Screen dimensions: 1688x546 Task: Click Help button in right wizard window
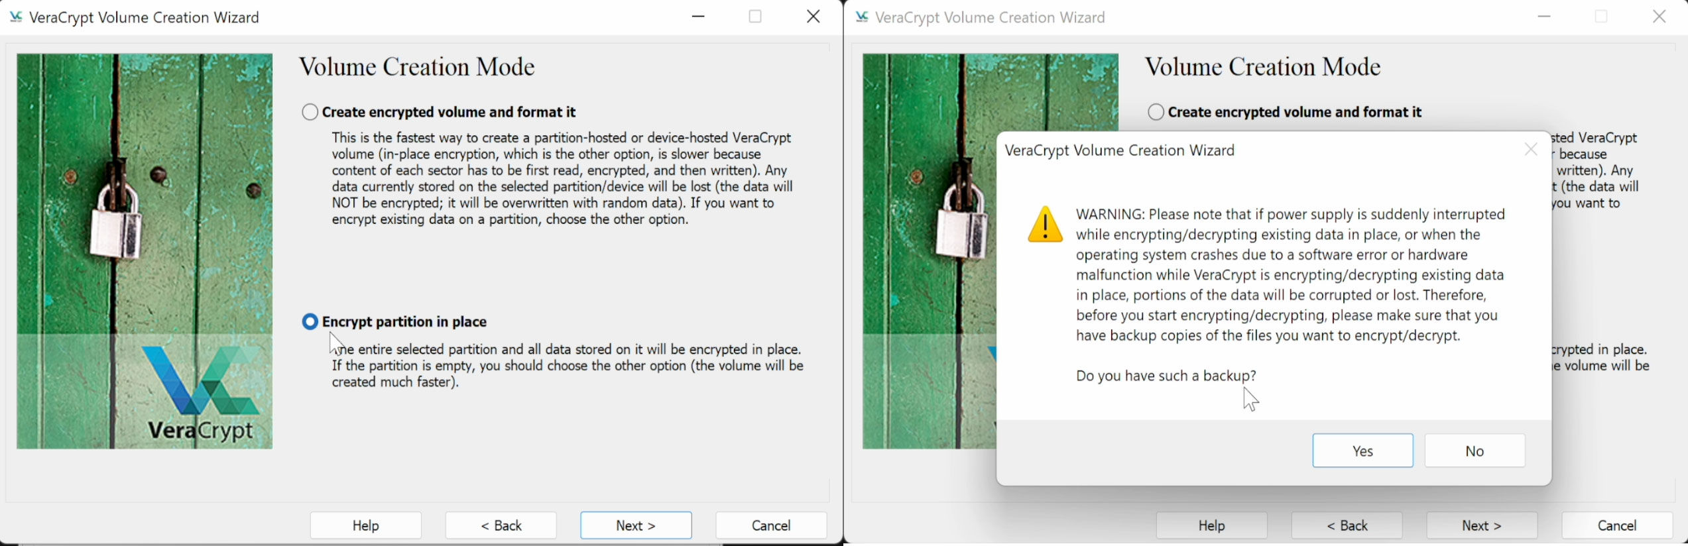click(x=1212, y=525)
